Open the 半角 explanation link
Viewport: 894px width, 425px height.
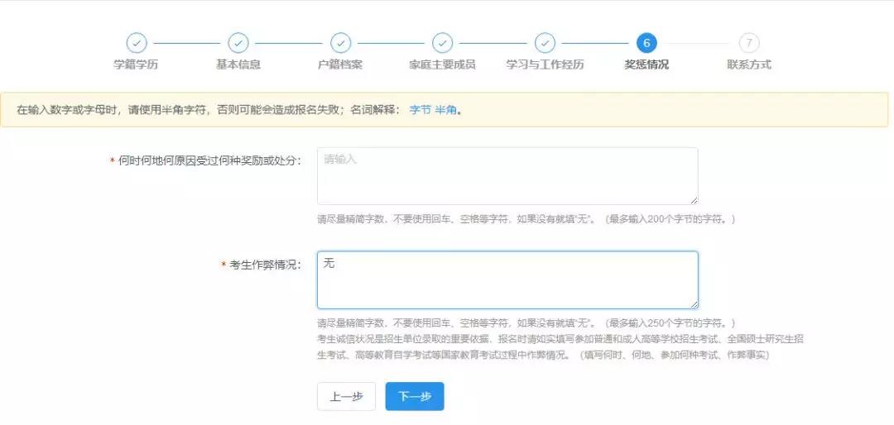(x=446, y=110)
